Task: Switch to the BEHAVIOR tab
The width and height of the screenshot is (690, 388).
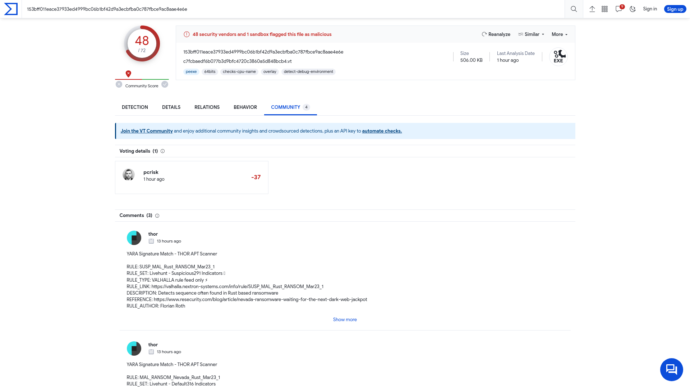Action: pos(245,107)
